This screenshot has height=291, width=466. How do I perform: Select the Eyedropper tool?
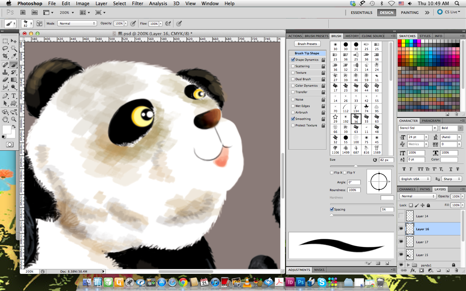14,56
